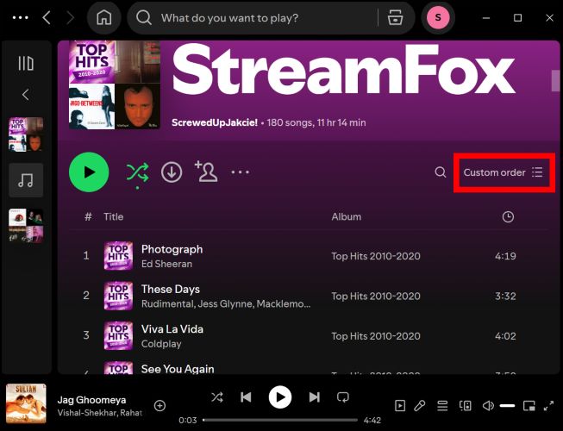Toggle the green playlist shuffle icon
Viewport: 563px width, 431px height.
138,172
